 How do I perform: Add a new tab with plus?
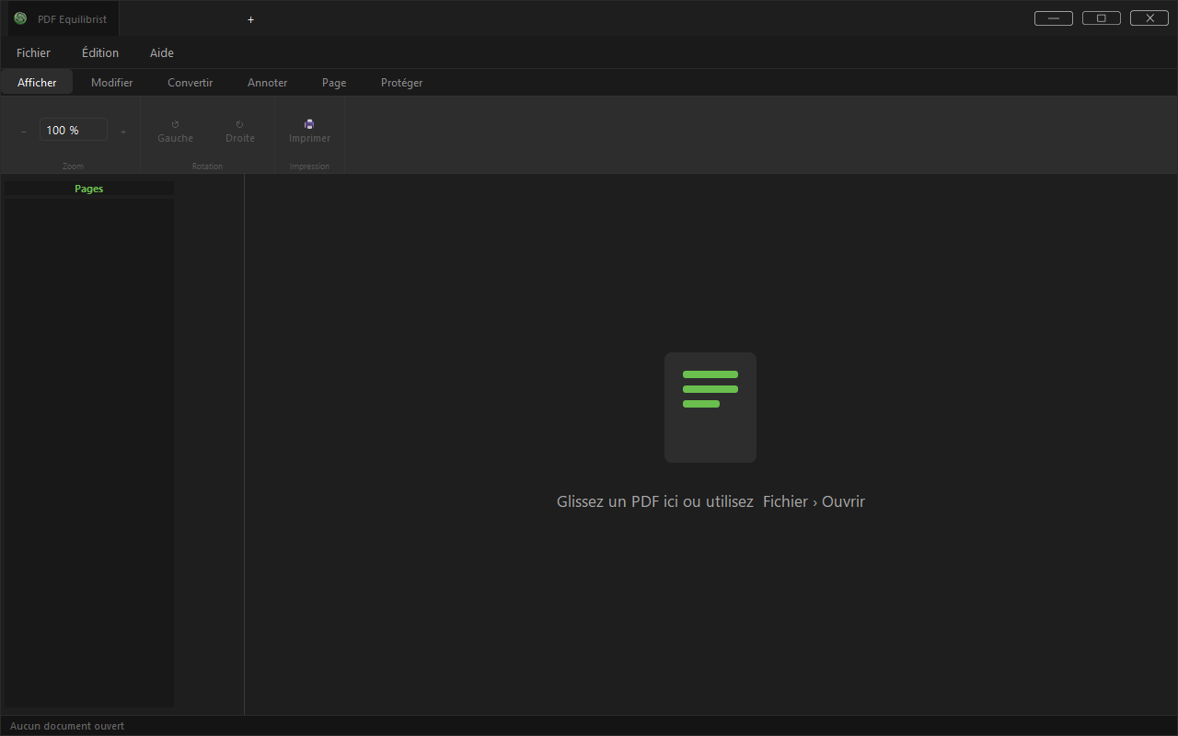pyautogui.click(x=250, y=19)
